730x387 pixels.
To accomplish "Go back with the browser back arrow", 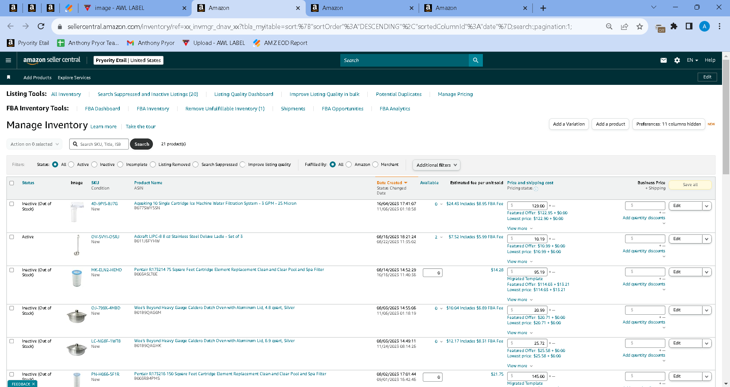I will (10, 26).
